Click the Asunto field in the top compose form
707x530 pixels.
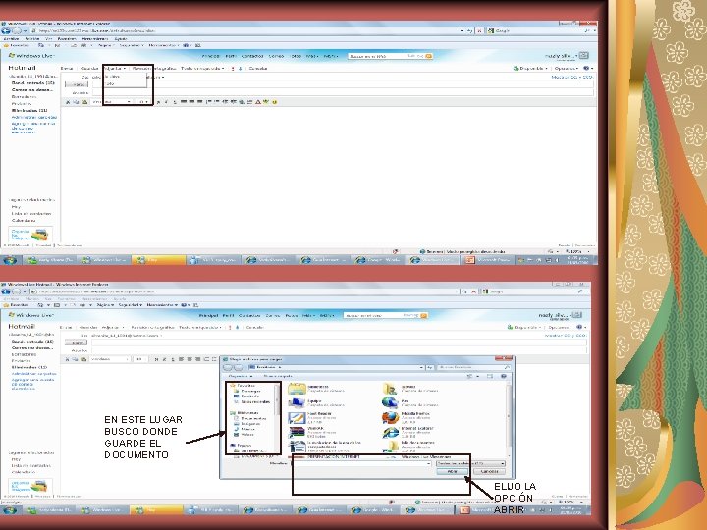[x=343, y=93]
